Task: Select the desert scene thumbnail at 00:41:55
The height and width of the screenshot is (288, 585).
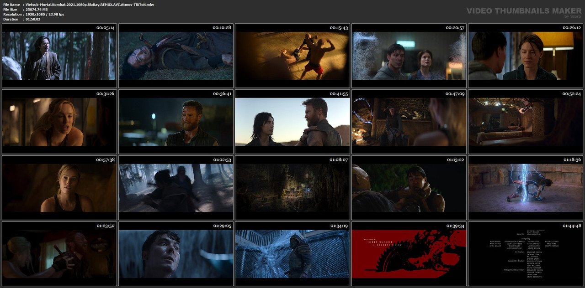Action: pyautogui.click(x=292, y=122)
